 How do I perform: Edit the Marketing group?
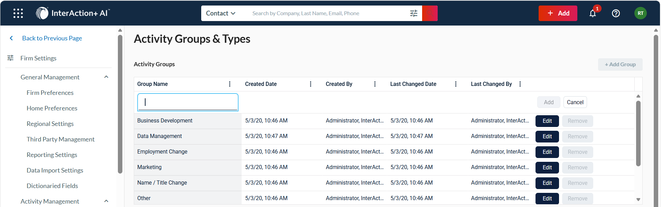547,167
